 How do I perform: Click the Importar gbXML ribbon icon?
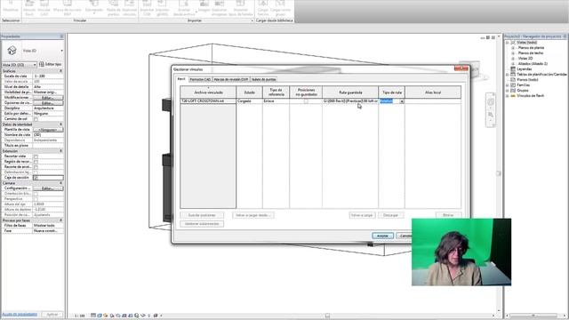[x=162, y=8]
